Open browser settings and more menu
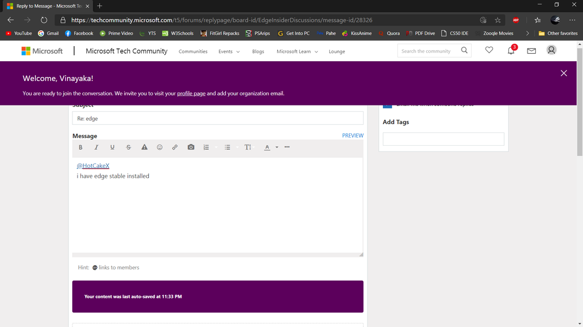This screenshot has width=583, height=327. point(572,20)
